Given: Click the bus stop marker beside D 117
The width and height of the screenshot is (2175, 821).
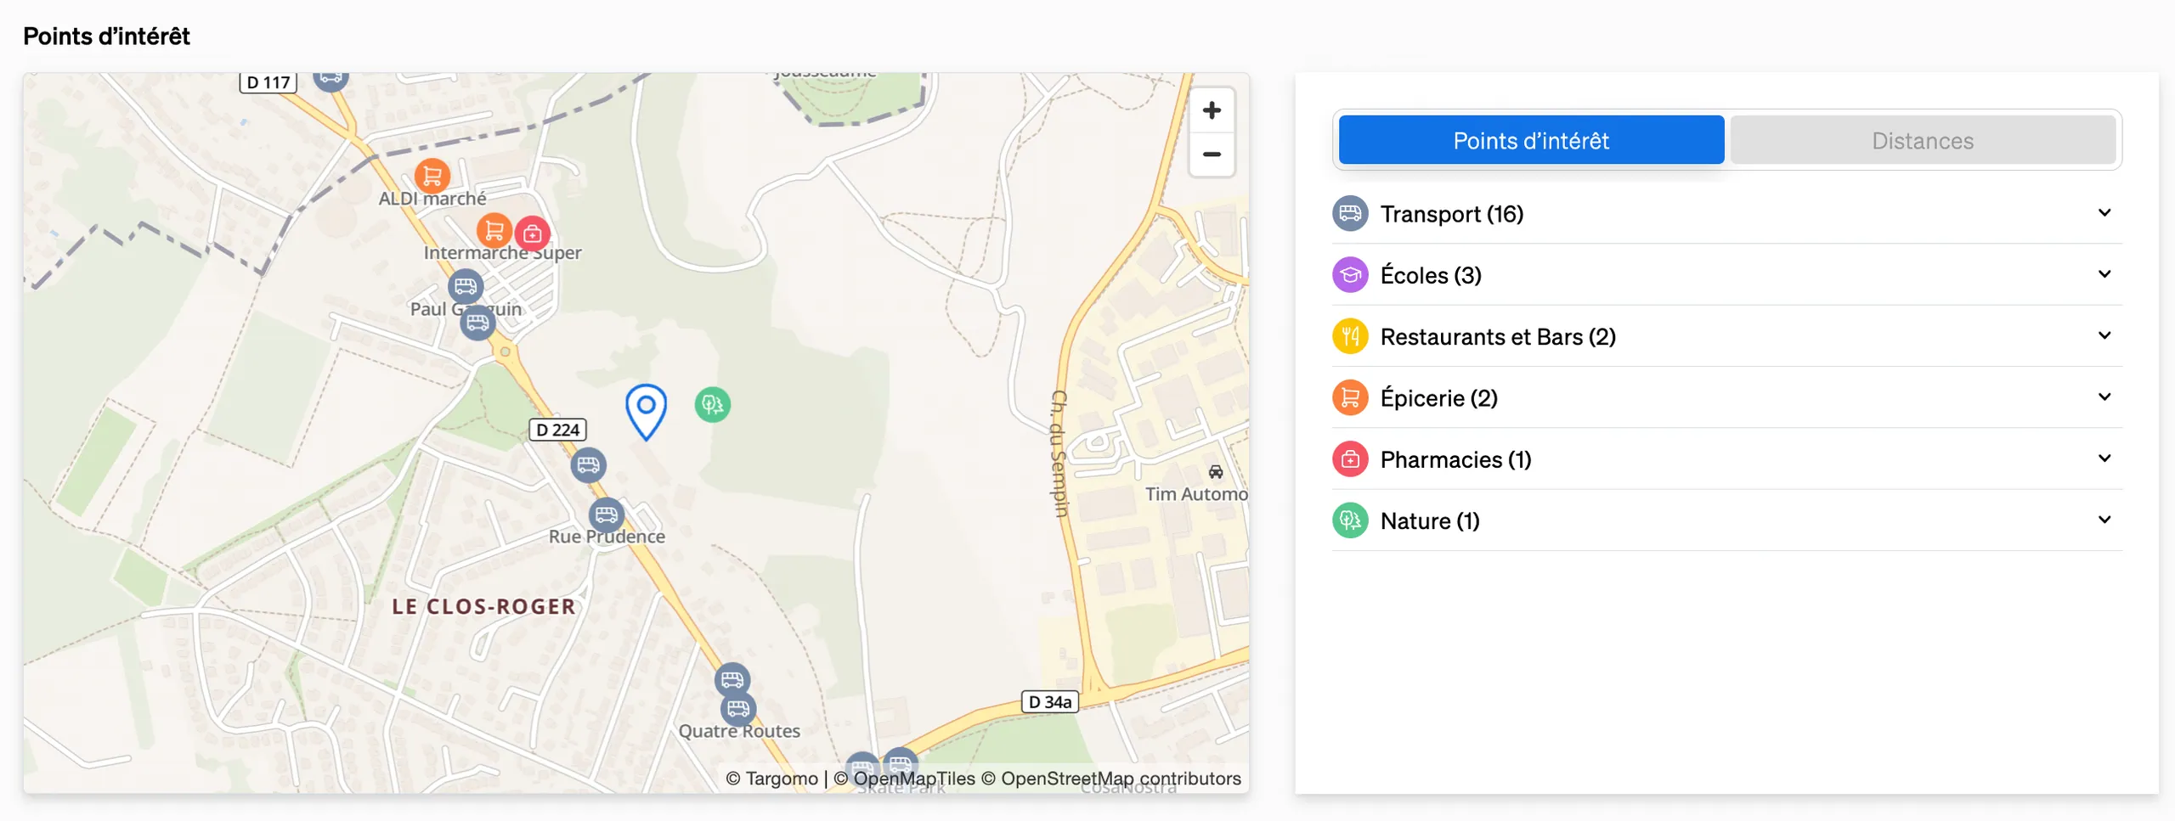Looking at the screenshot, I should pyautogui.click(x=330, y=80).
